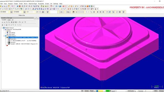Toggle toolpath display on selected operations
This screenshot has width=164, height=92.
pos(5,25)
